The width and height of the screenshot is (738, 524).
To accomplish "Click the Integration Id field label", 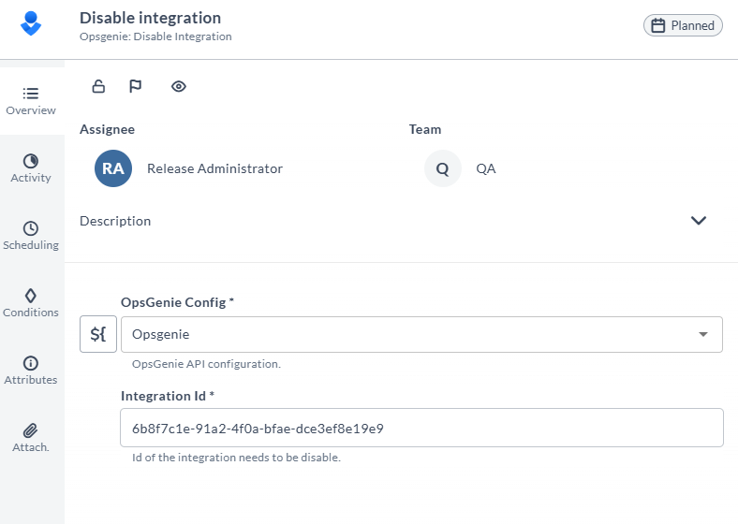I will [x=168, y=396].
